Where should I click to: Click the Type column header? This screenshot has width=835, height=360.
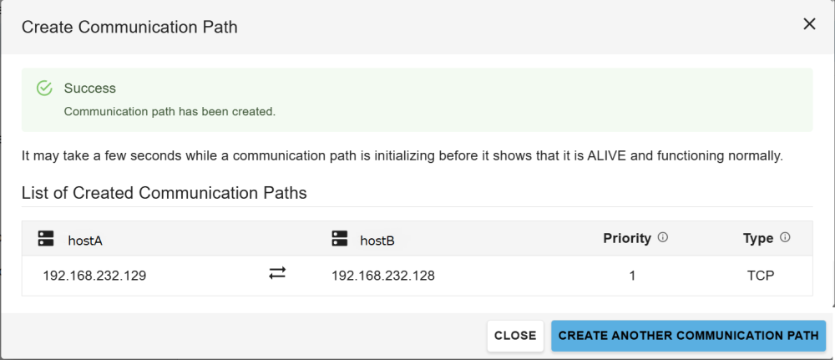click(758, 239)
